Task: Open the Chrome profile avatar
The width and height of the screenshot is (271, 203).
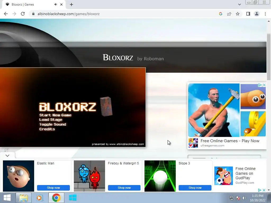Action: [257, 14]
